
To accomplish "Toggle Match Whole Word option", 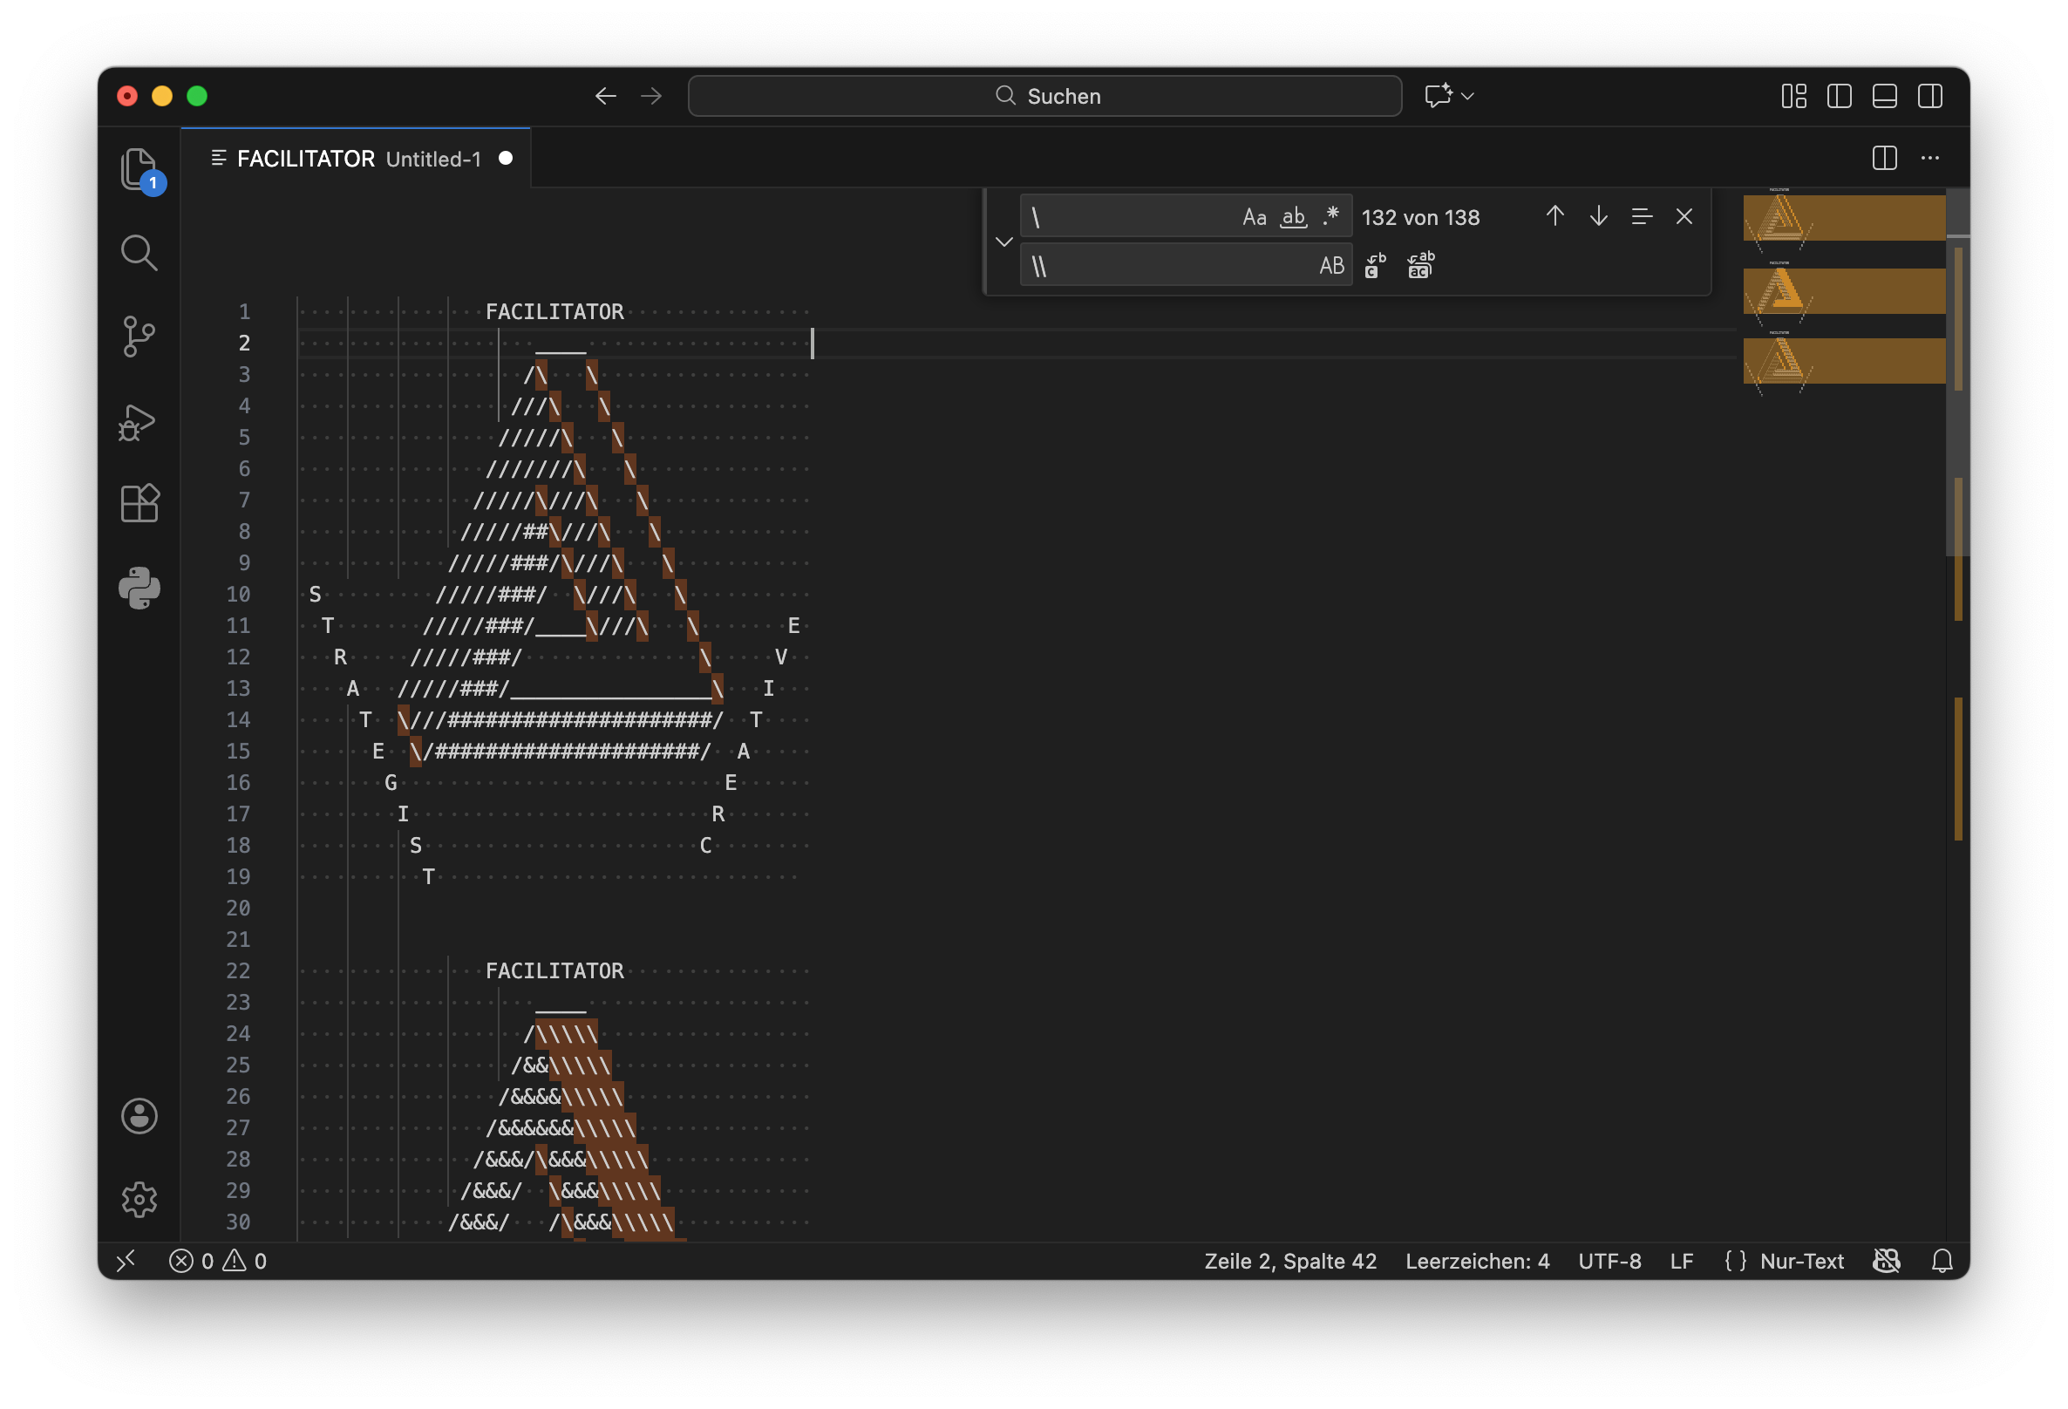I will pyautogui.click(x=1293, y=216).
